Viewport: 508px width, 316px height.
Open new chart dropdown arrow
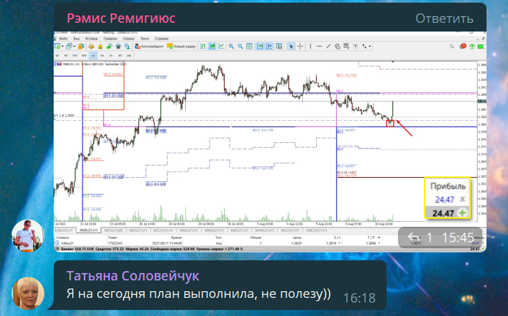(x=62, y=46)
